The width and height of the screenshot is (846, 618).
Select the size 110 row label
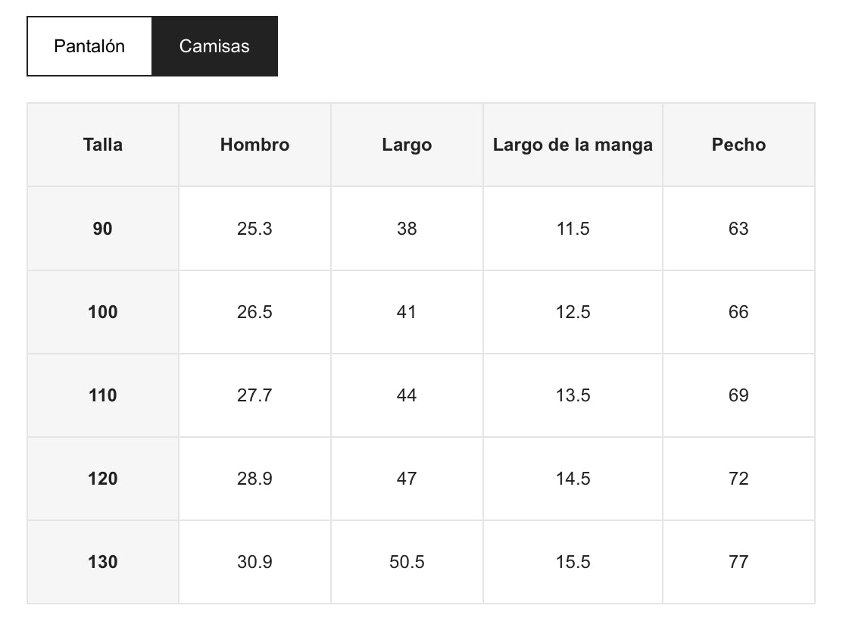pos(103,395)
